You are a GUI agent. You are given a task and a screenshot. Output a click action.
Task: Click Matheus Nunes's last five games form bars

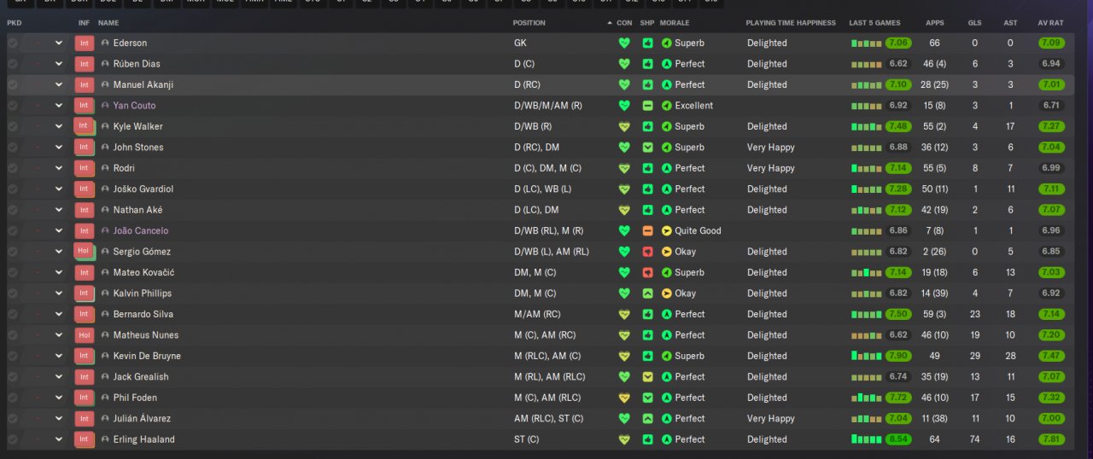click(x=867, y=335)
